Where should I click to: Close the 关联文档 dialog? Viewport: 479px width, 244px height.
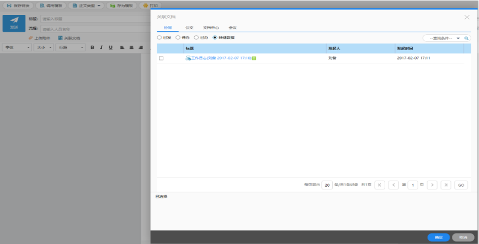click(467, 18)
